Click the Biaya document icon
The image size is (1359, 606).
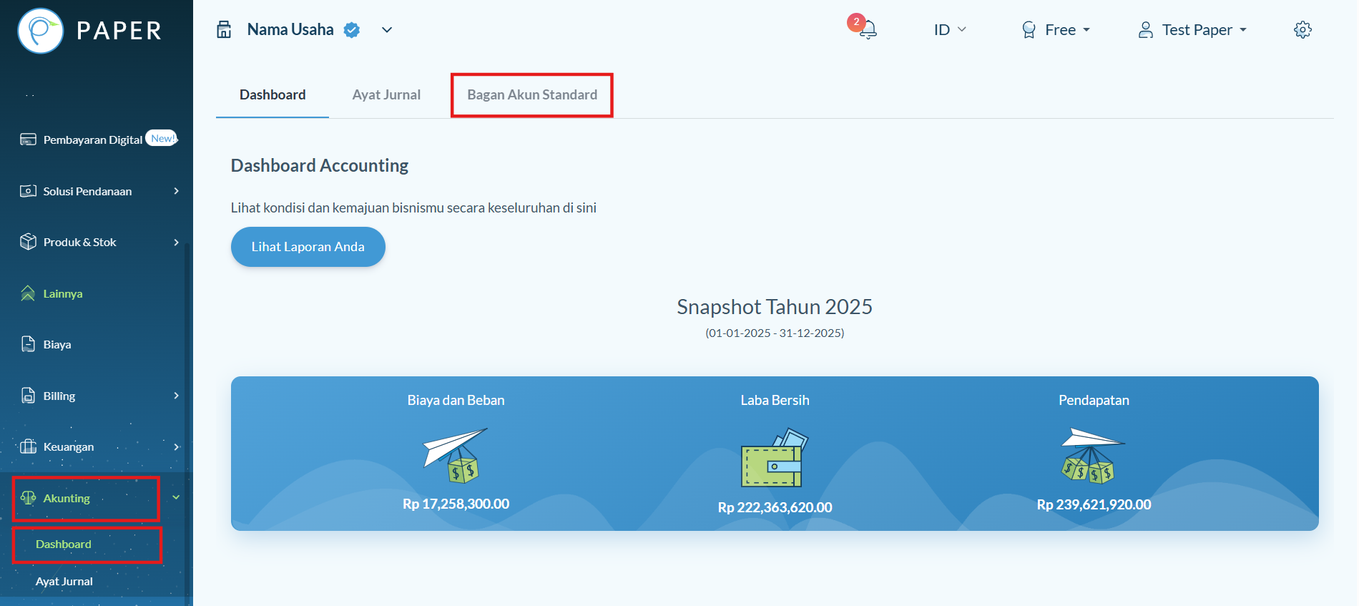pos(28,344)
